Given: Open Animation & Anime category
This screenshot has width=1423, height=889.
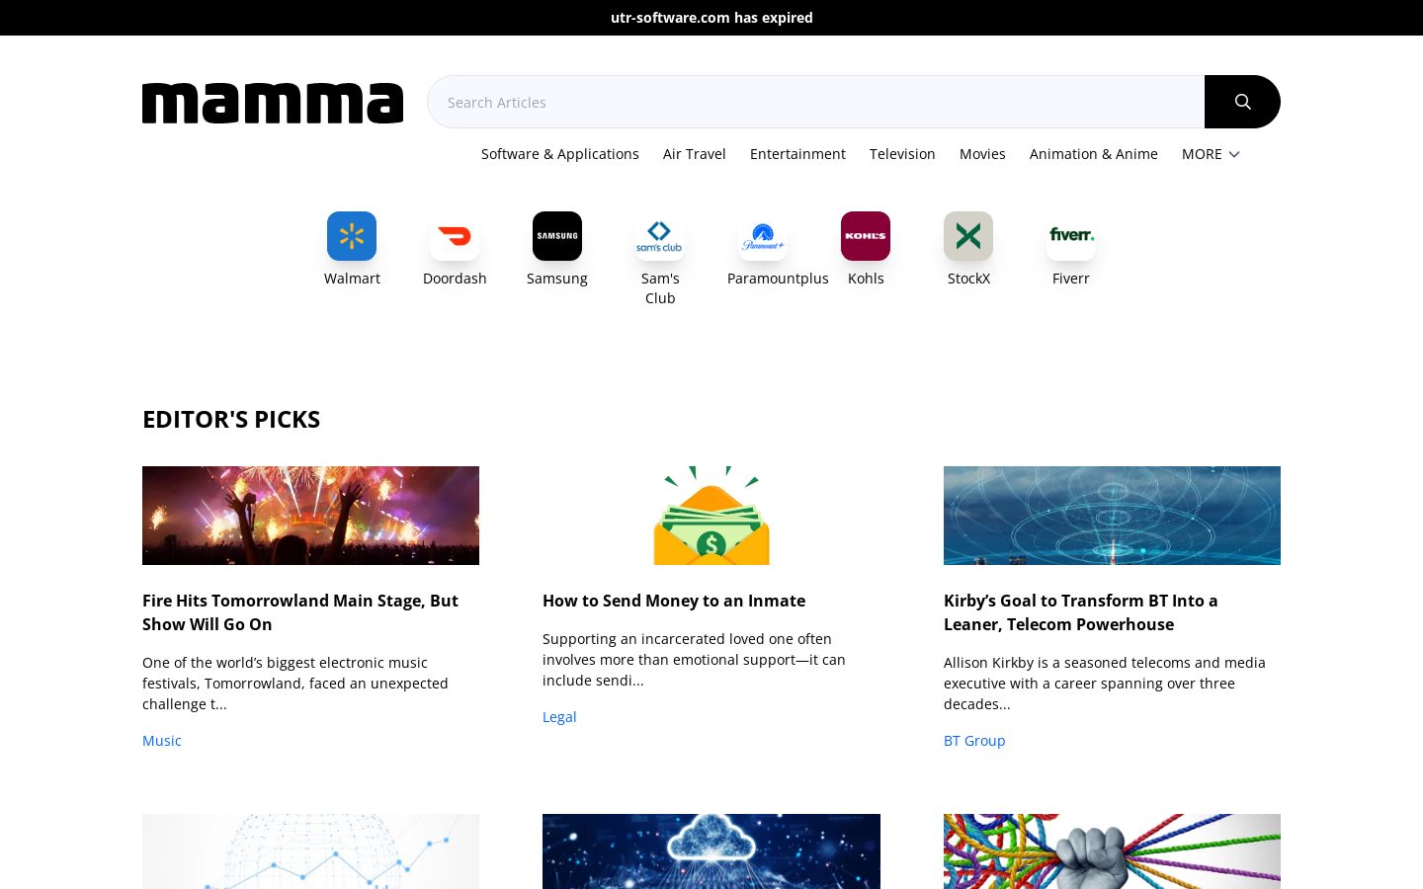Looking at the screenshot, I should (1094, 154).
